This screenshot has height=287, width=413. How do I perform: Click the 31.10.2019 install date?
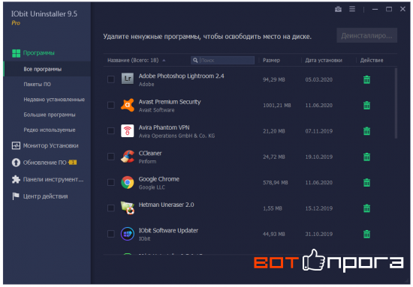[x=318, y=235]
